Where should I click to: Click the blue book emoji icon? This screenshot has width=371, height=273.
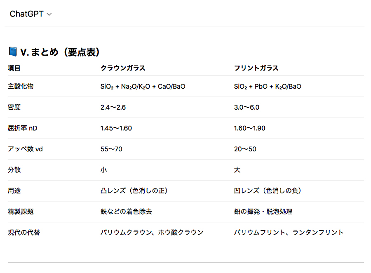coord(13,52)
